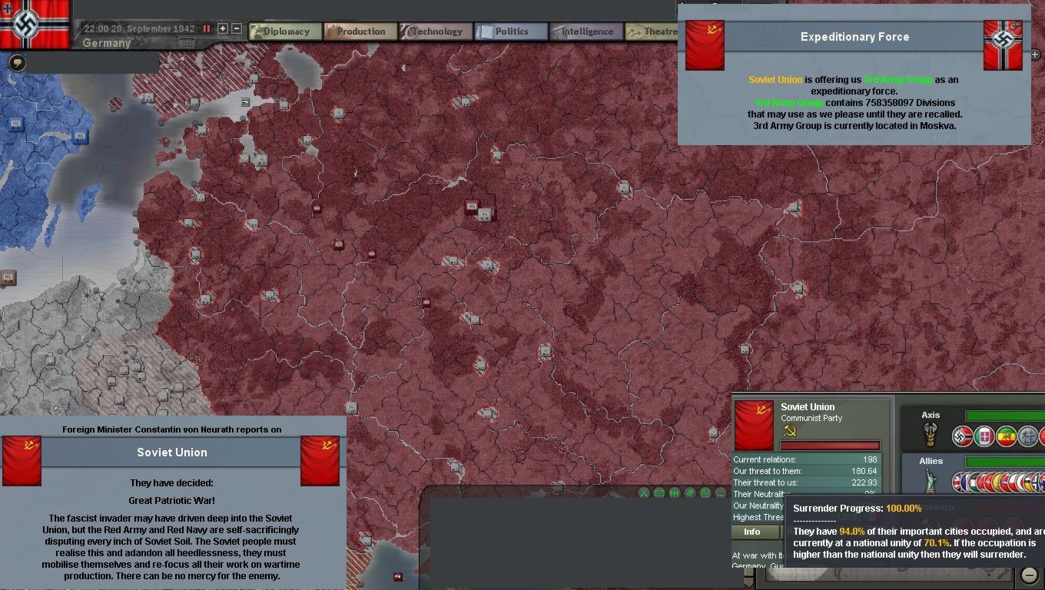This screenshot has width=1045, height=590.
Task: Go to the Intelligence tab
Action: click(x=586, y=31)
